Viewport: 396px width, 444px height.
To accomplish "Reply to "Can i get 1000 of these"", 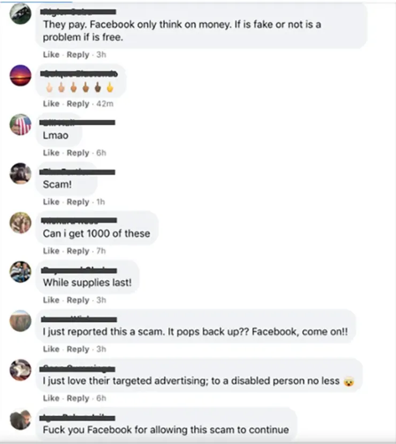I will pos(78,251).
